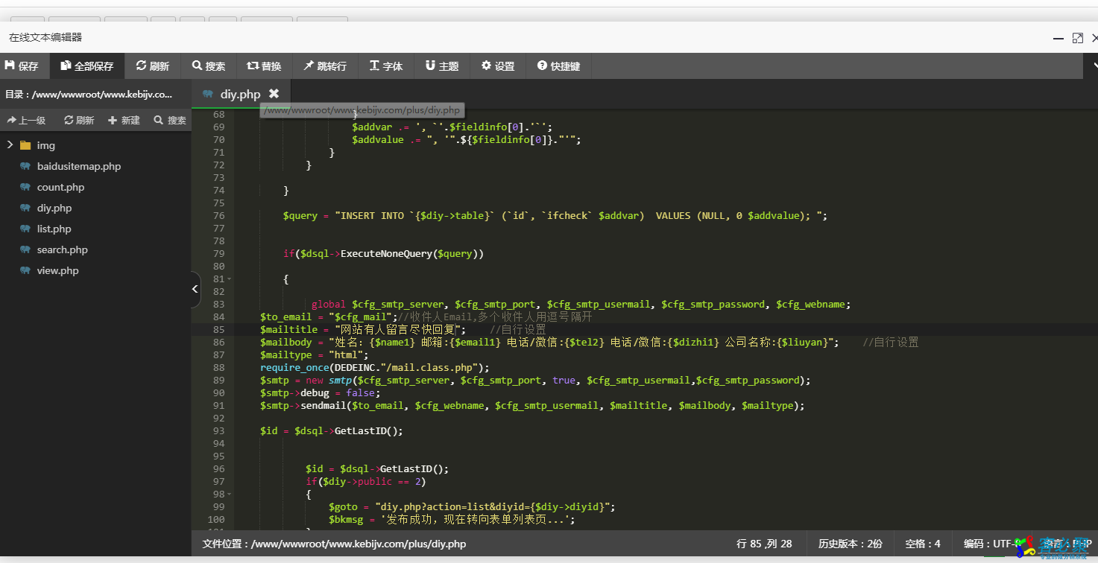This screenshot has width=1098, height=563.
Task: Change indentation via 空格: 4
Action: (x=923, y=544)
